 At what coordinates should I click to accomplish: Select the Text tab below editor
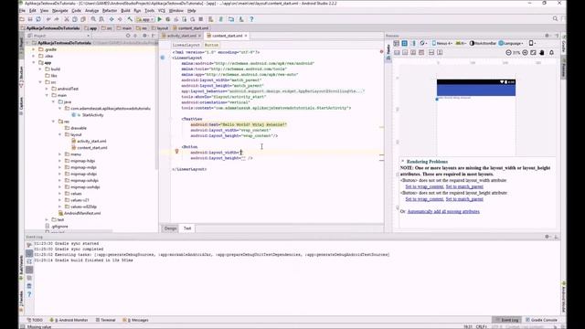point(187,228)
